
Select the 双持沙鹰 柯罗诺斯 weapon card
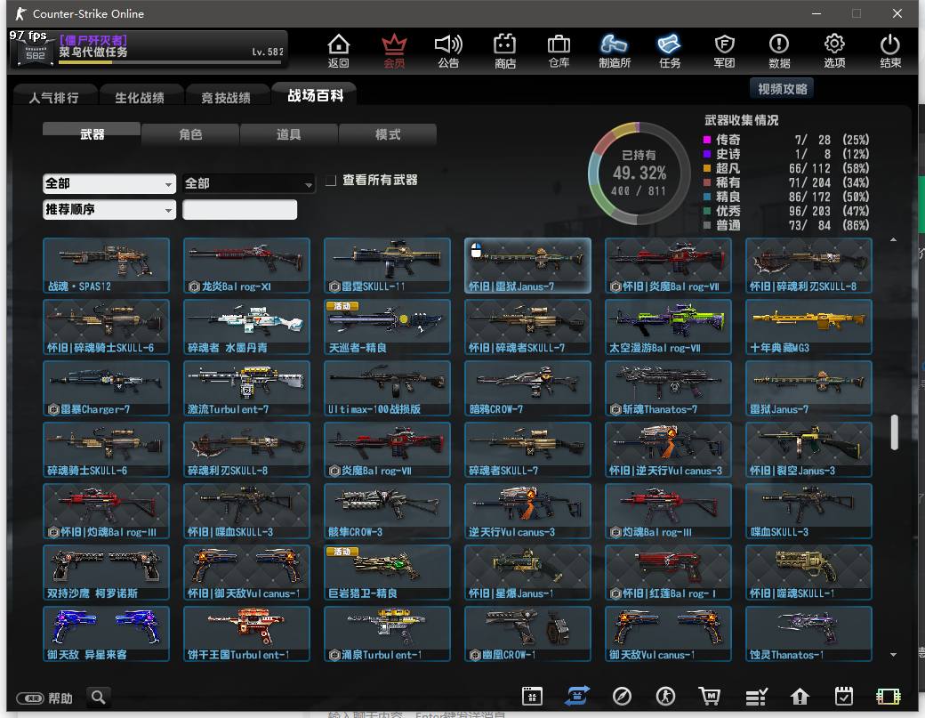(106, 572)
